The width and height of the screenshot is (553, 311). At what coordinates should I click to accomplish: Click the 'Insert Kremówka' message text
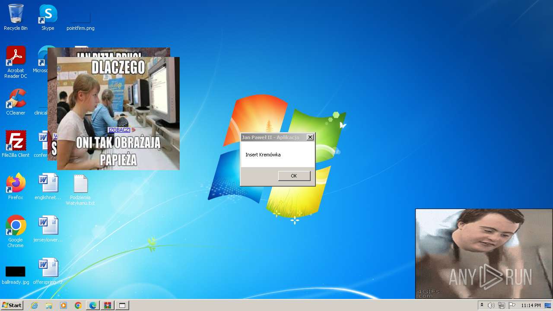coord(263,155)
